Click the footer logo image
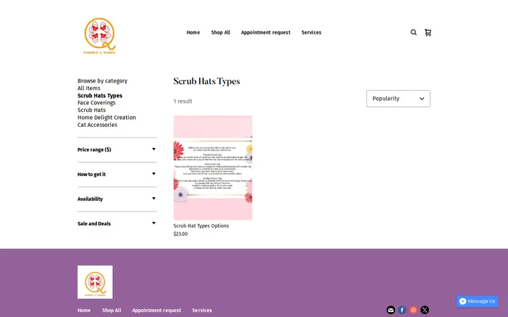Screen dimensions: 508x317 point(95,282)
